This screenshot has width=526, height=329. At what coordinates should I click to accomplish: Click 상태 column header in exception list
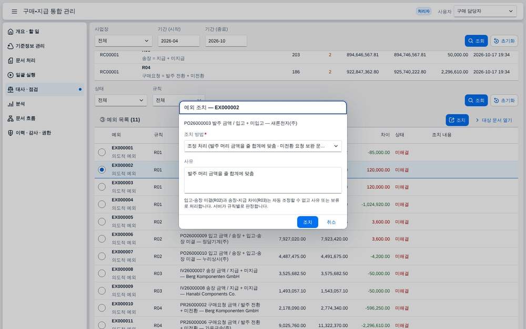[x=400, y=135]
